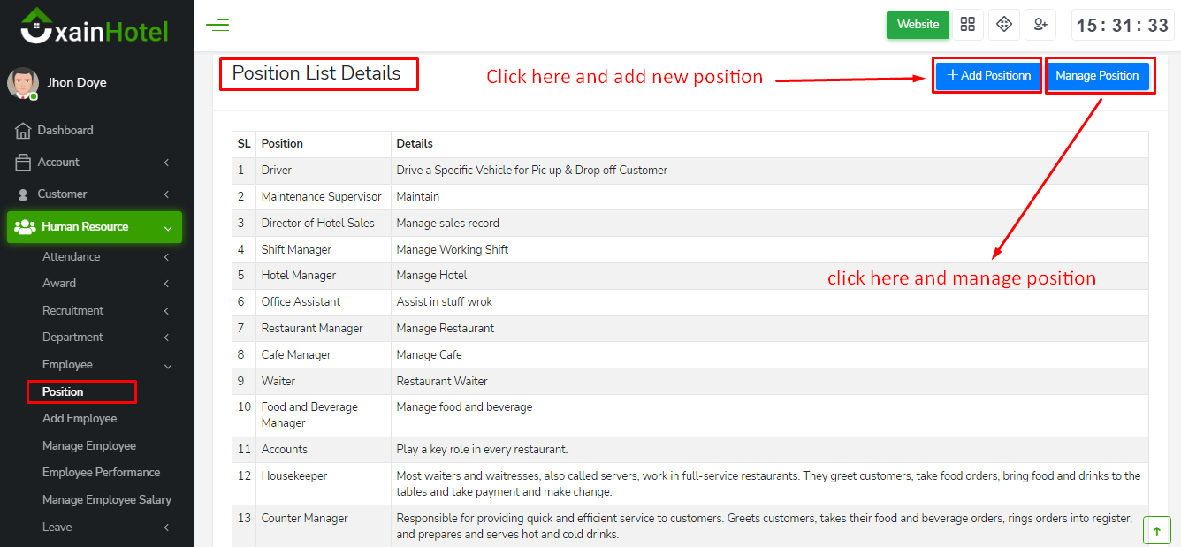Click the add user icon in header
Image resolution: width=1181 pixels, height=547 pixels.
pos(1040,25)
